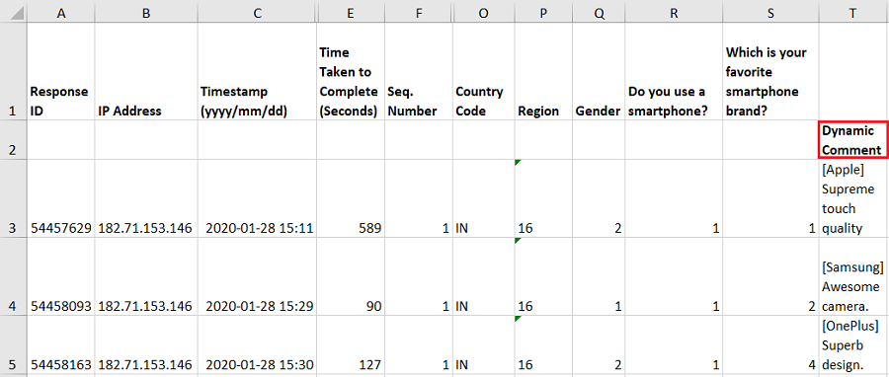Image resolution: width=889 pixels, height=377 pixels.
Task: Click the 'IP Address' header cell
Action: 146,71
